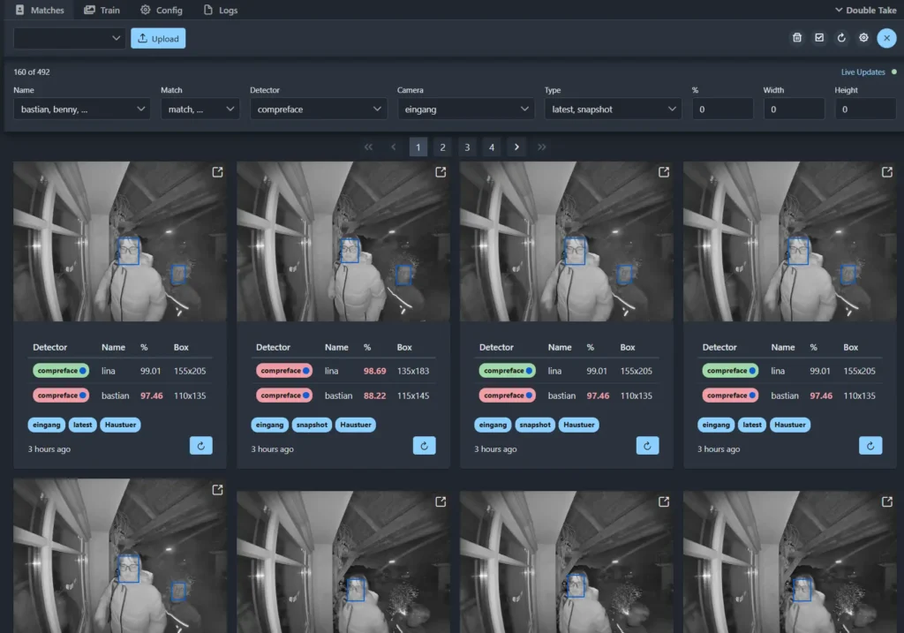The width and height of the screenshot is (904, 633).
Task: Expand the Name filter dropdown
Action: [x=81, y=109]
